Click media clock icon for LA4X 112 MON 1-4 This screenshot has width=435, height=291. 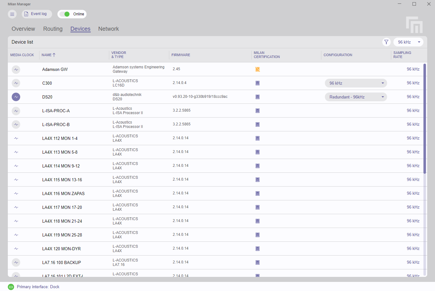click(16, 138)
